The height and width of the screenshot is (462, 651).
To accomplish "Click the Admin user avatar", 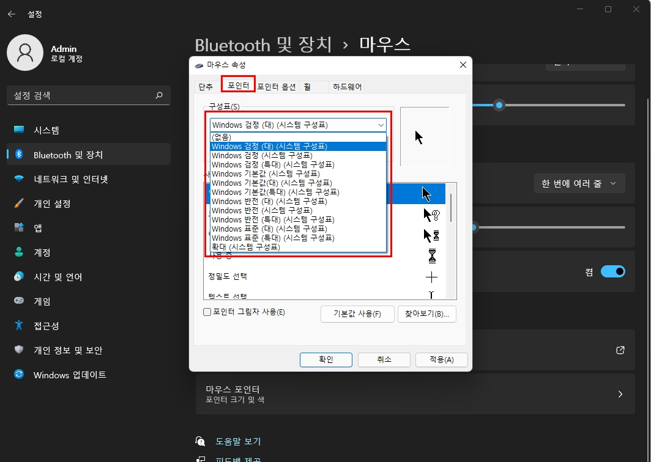I will coord(25,53).
